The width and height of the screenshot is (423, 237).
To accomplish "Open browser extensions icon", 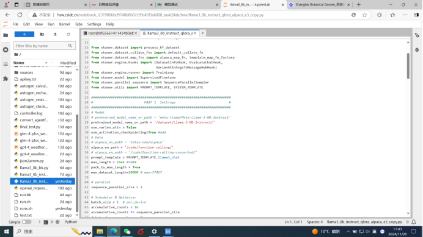I will [x=380, y=15].
